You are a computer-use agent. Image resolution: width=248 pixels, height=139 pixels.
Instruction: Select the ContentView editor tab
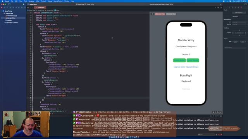click(40, 7)
